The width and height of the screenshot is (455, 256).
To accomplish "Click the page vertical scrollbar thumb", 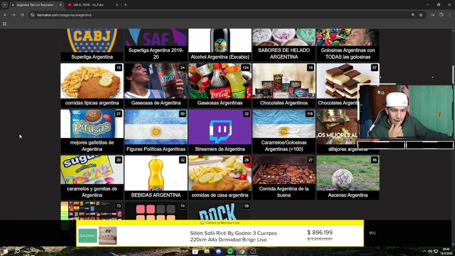I will 453,75.
